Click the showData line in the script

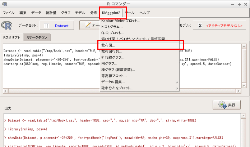coord(52,60)
